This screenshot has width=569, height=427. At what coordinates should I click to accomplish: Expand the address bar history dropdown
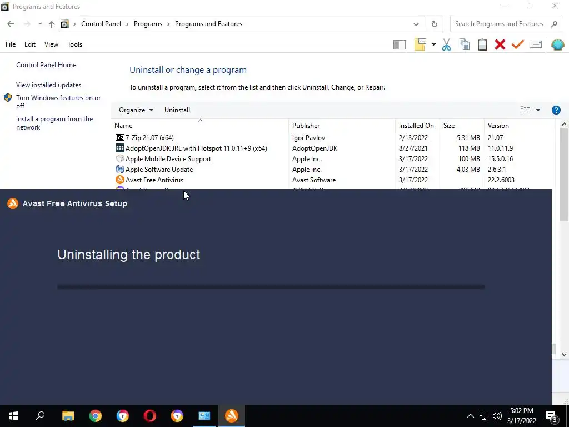[x=416, y=24]
